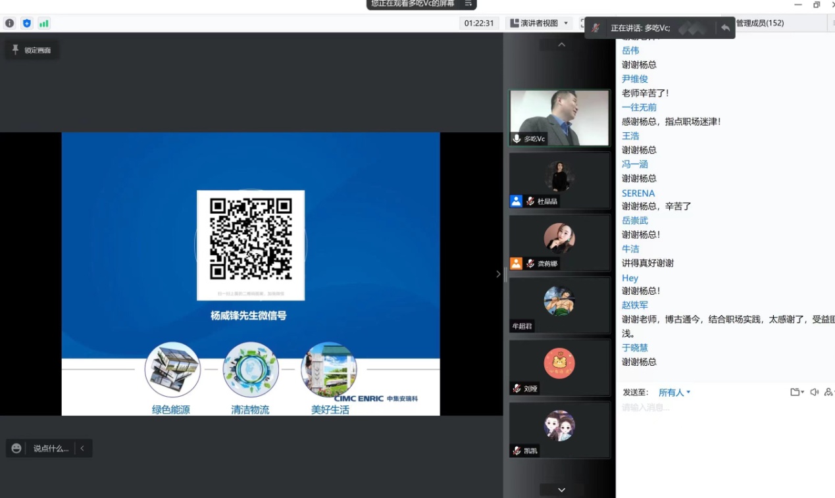Click the blue user badge beside 杜晶晶

[517, 201]
